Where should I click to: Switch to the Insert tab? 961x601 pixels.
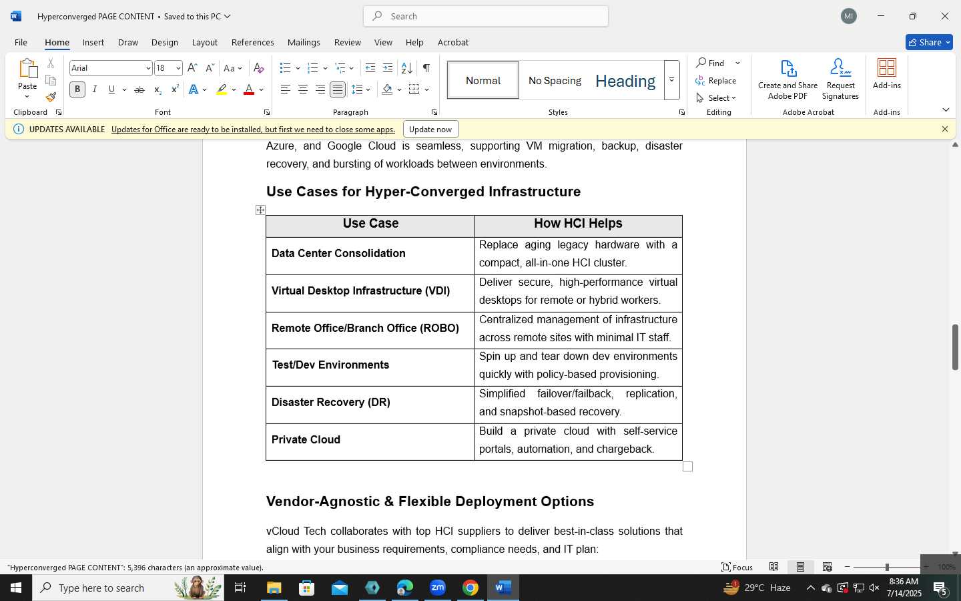pos(93,42)
